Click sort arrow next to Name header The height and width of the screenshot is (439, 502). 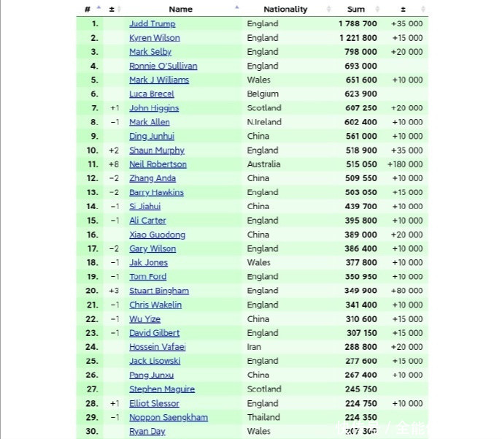tap(237, 8)
